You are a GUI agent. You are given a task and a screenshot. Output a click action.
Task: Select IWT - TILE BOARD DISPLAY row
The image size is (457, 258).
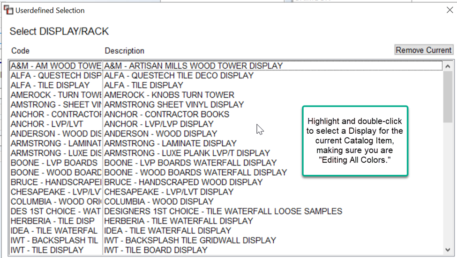(x=226, y=250)
